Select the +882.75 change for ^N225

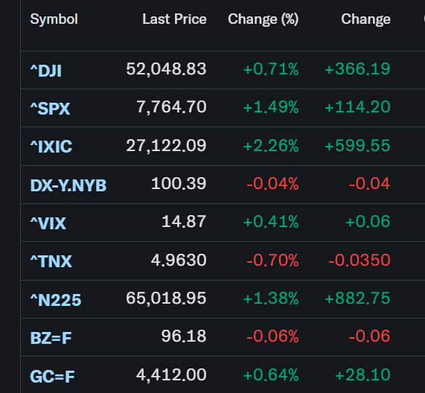pyautogui.click(x=357, y=298)
